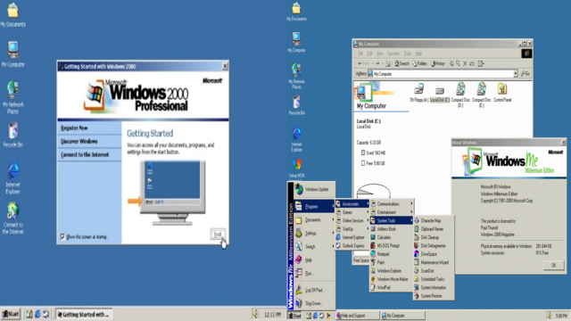Click the Windows 2000 Start button

click(x=11, y=314)
